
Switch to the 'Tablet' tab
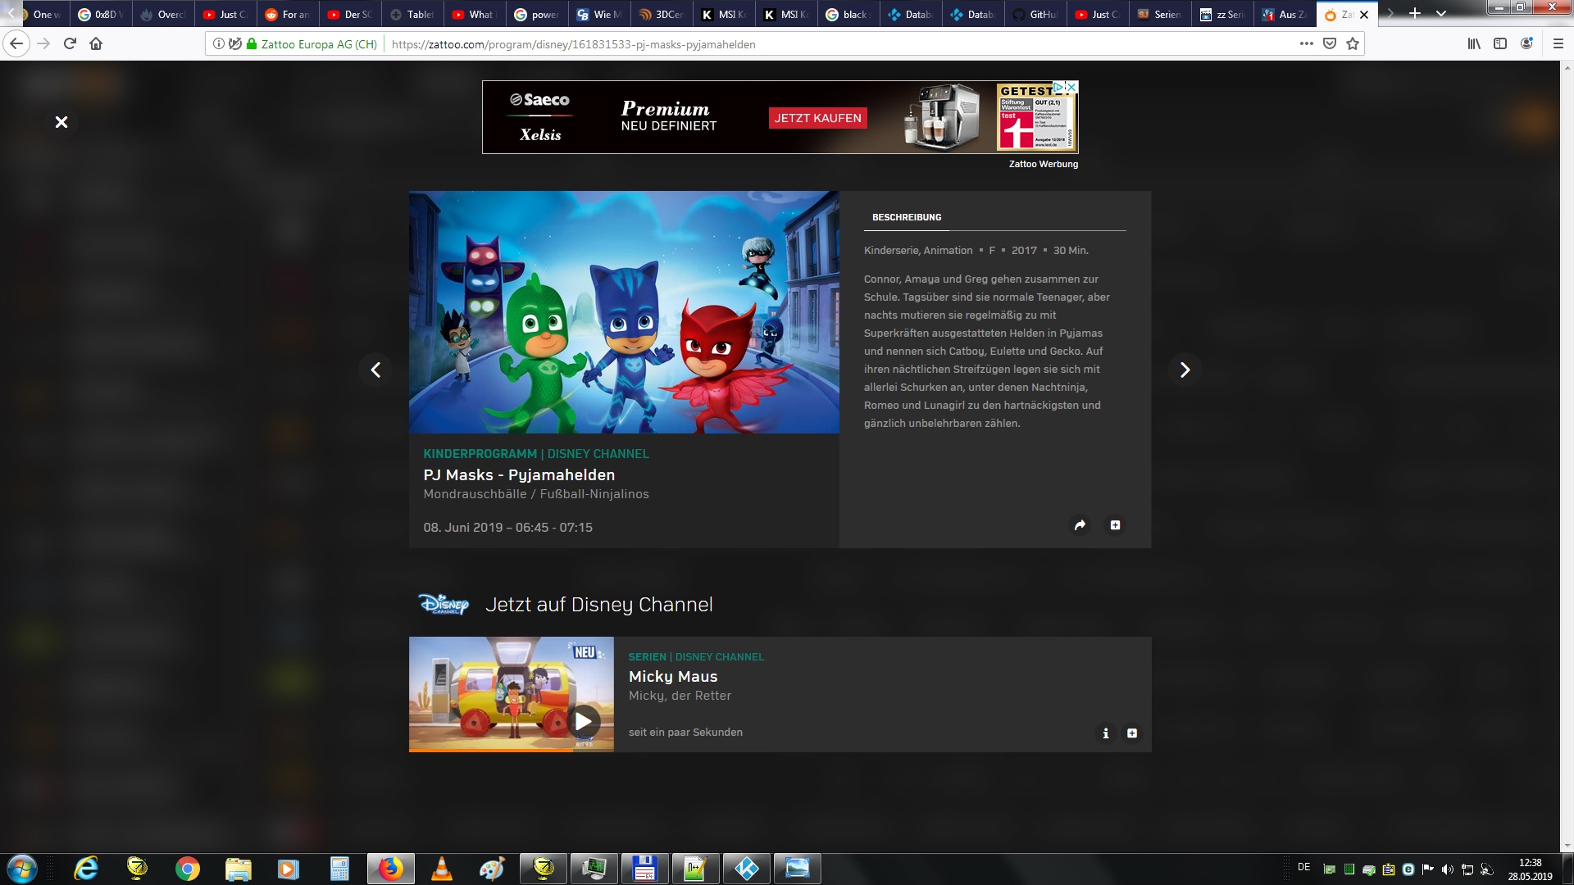pos(412,15)
